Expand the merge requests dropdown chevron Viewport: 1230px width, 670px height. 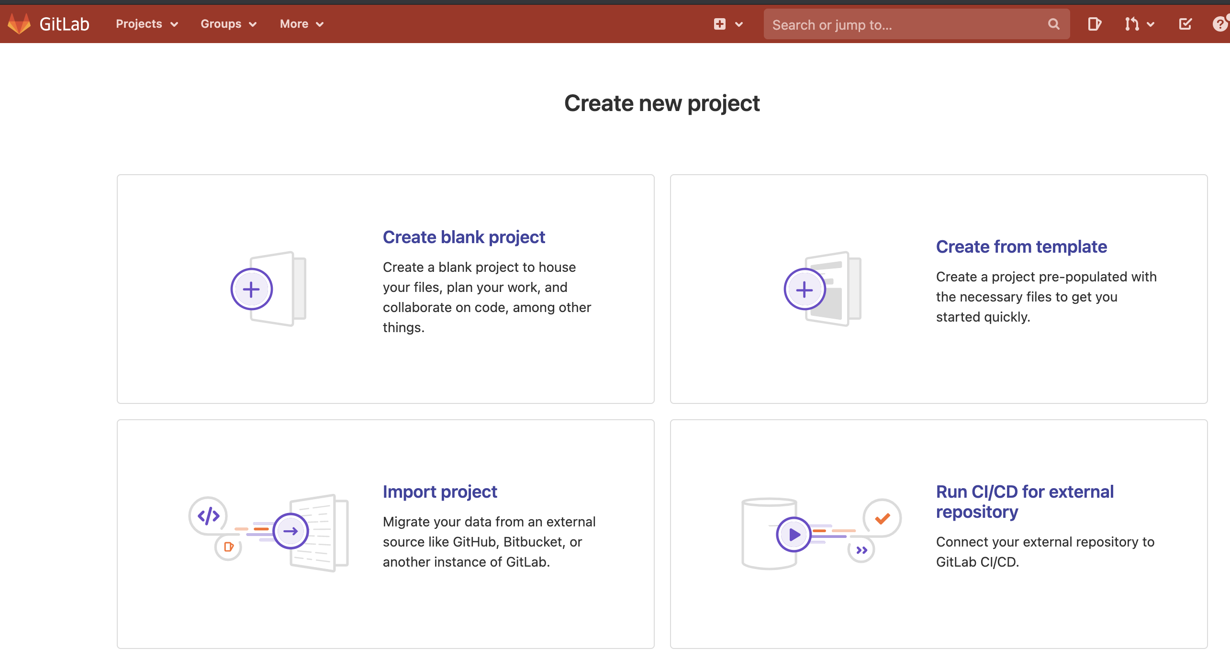click(1151, 24)
